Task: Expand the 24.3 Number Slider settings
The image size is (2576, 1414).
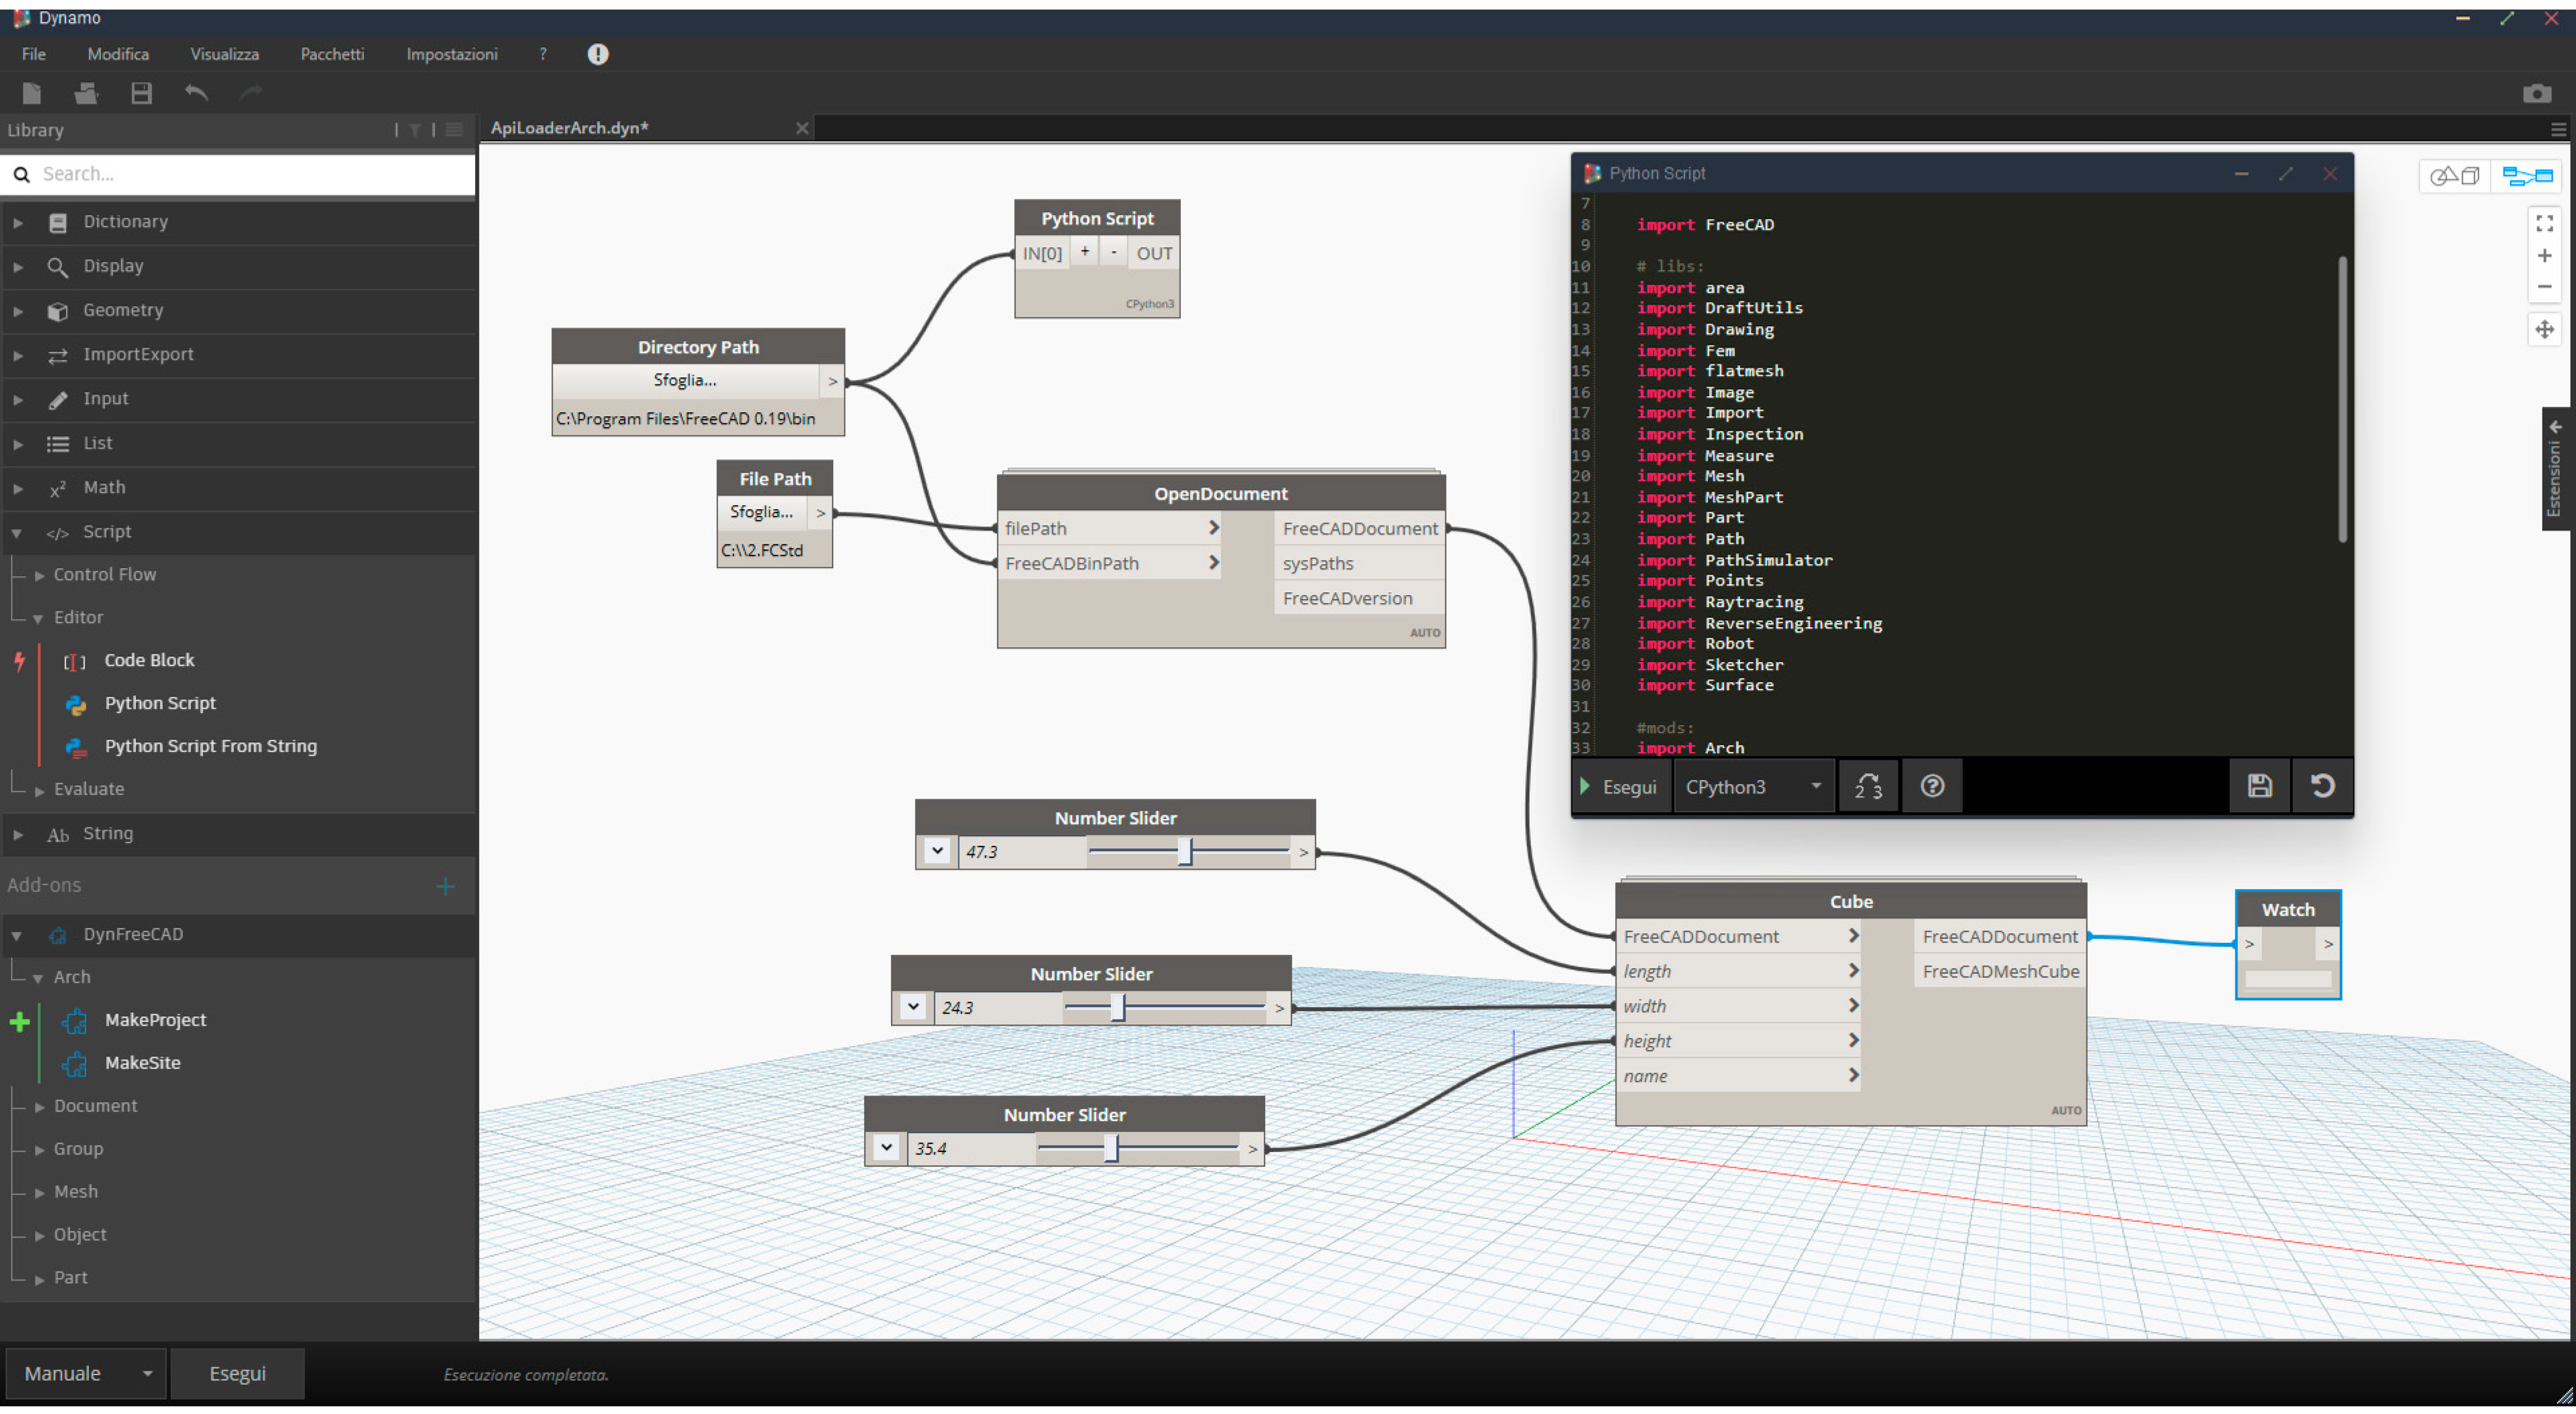Action: pyautogui.click(x=913, y=1007)
